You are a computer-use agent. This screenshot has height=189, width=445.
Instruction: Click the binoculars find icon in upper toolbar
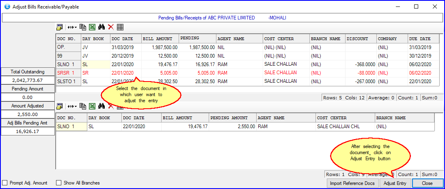(x=102, y=27)
